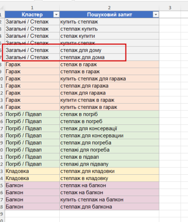Select the cell 'купить стеллаж' under the header

click(109, 22)
